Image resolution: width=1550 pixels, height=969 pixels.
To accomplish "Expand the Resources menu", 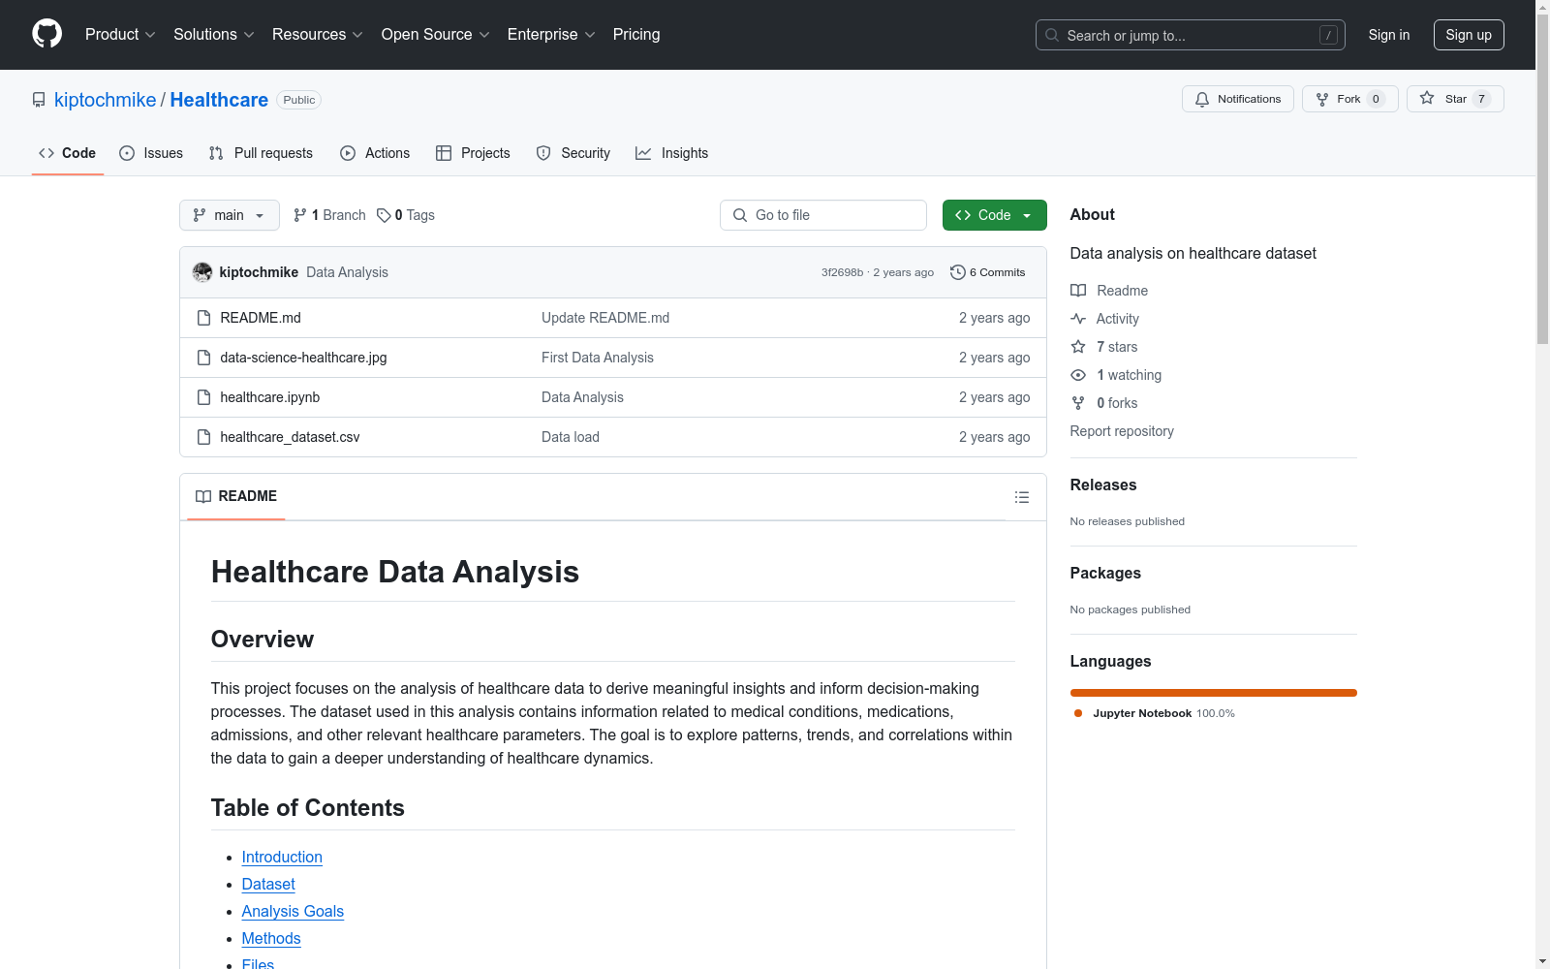I will [x=318, y=35].
